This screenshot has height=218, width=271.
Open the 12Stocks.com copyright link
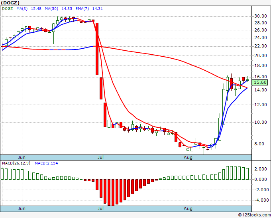pyautogui.click(x=254, y=215)
